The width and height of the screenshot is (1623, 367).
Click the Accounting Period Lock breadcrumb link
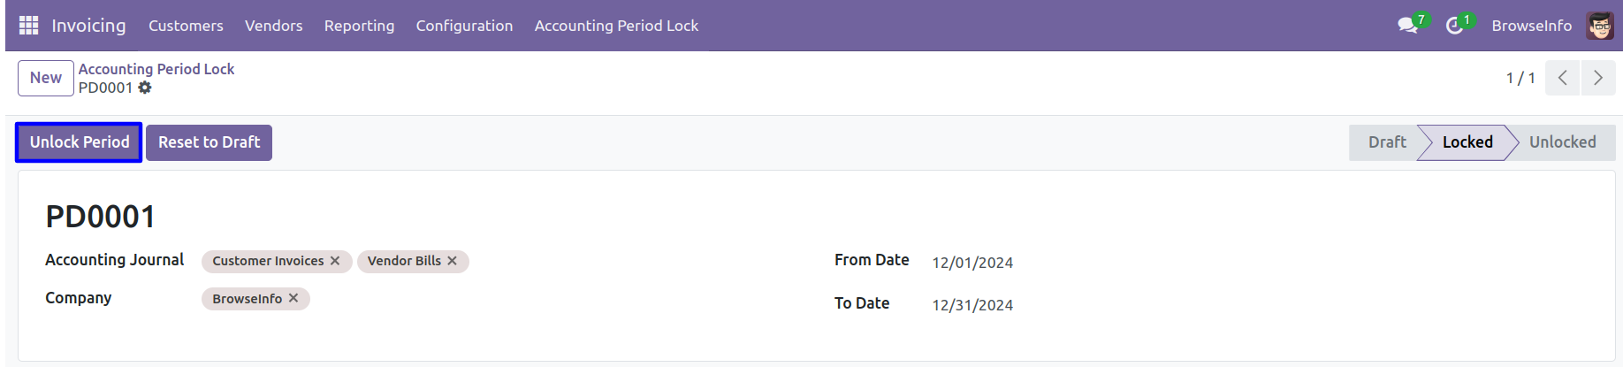[x=156, y=69]
